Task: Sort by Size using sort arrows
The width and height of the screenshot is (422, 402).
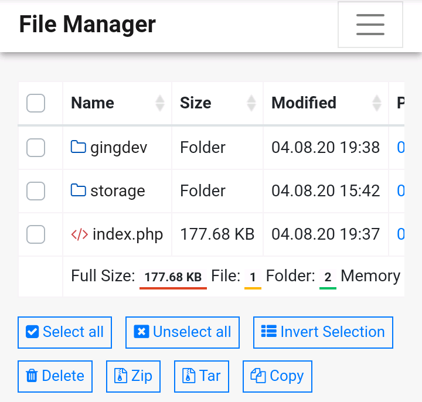Action: [251, 103]
